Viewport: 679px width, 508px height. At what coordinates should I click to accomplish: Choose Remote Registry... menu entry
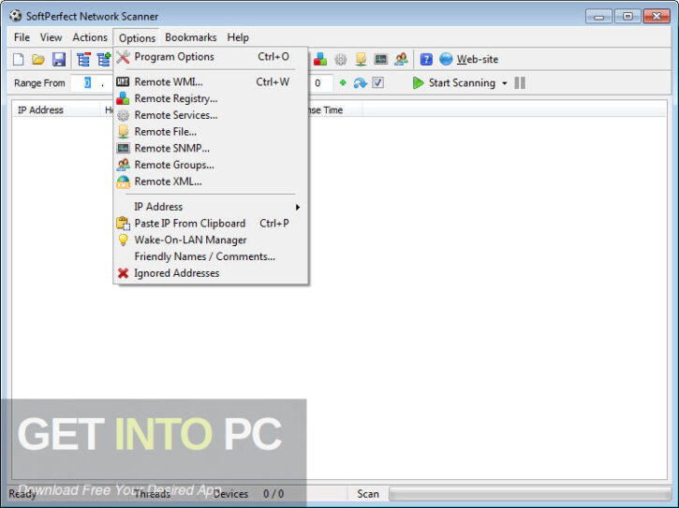tap(211, 98)
